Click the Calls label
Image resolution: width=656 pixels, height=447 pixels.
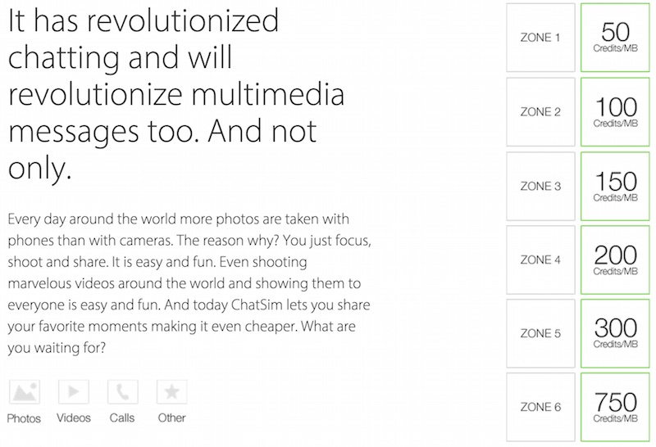[x=122, y=418]
